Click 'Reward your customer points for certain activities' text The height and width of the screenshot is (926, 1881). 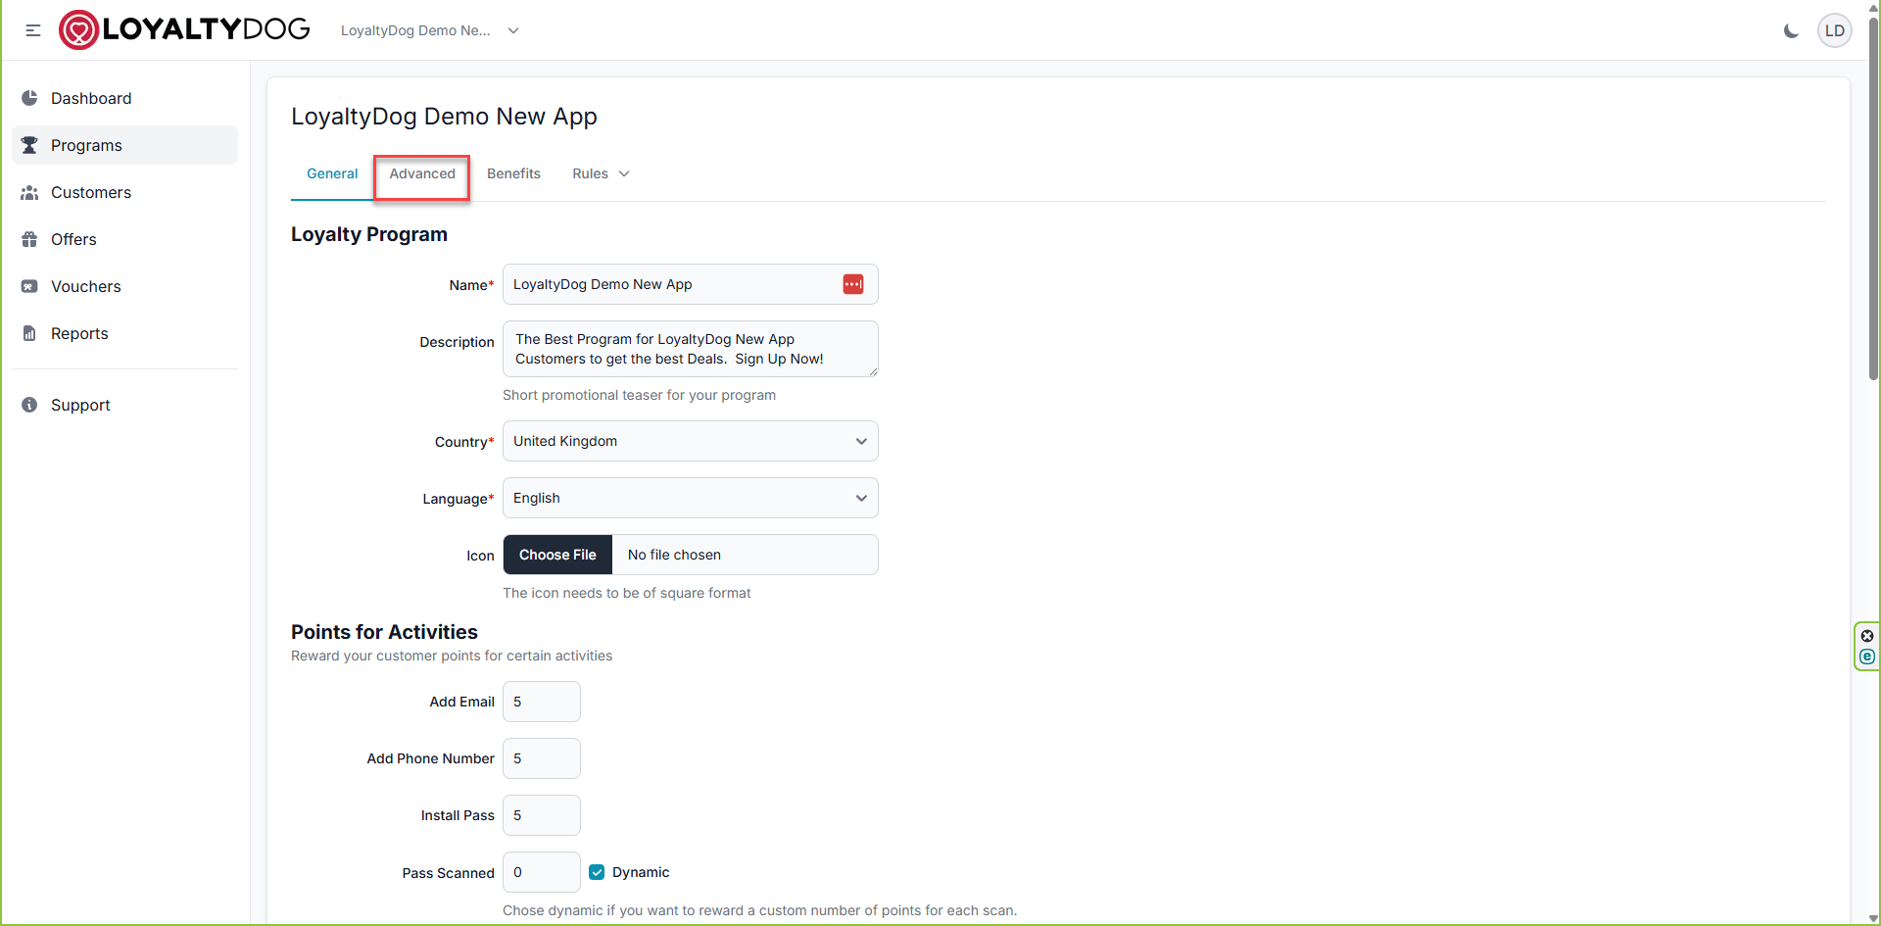(452, 656)
